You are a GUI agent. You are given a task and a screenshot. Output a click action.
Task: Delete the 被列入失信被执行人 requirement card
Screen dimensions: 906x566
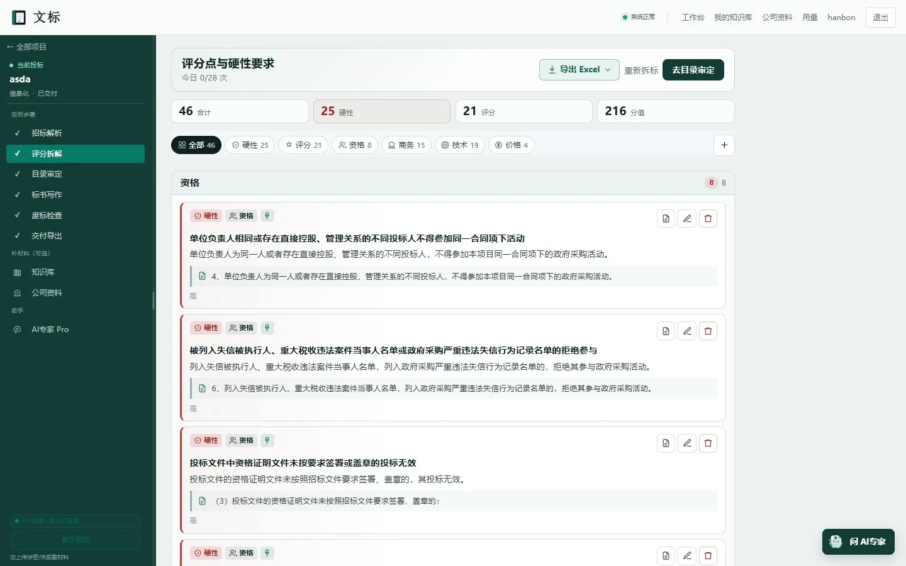point(708,331)
